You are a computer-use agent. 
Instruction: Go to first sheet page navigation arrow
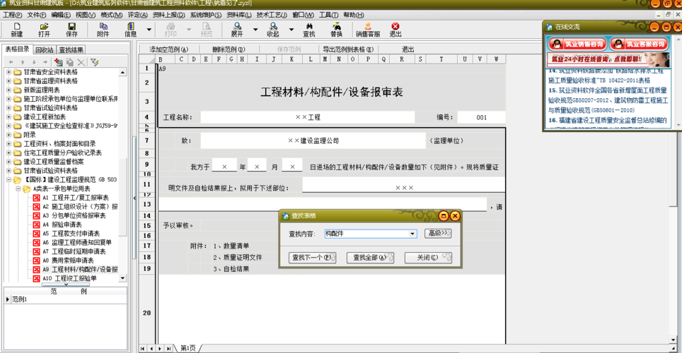pos(143,348)
